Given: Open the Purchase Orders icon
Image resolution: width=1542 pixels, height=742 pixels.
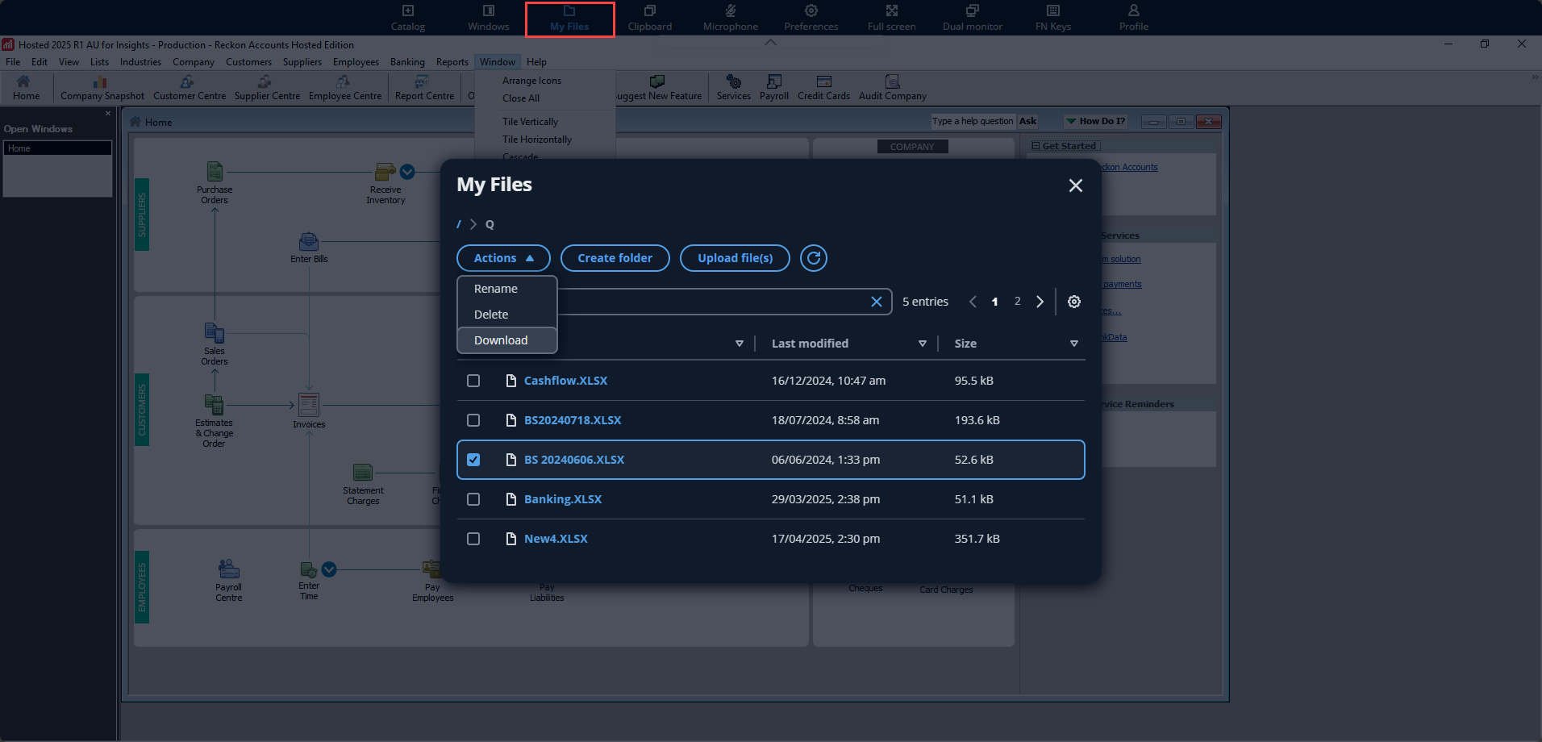Looking at the screenshot, I should [x=215, y=173].
